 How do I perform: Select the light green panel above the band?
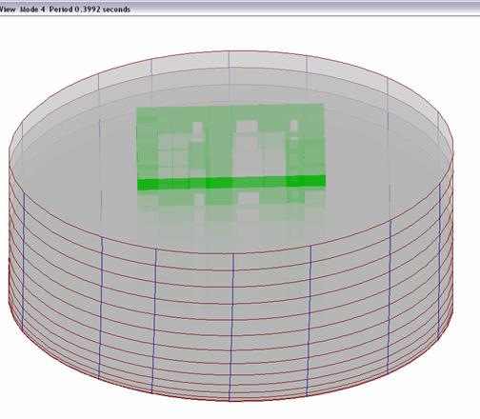[x=230, y=142]
